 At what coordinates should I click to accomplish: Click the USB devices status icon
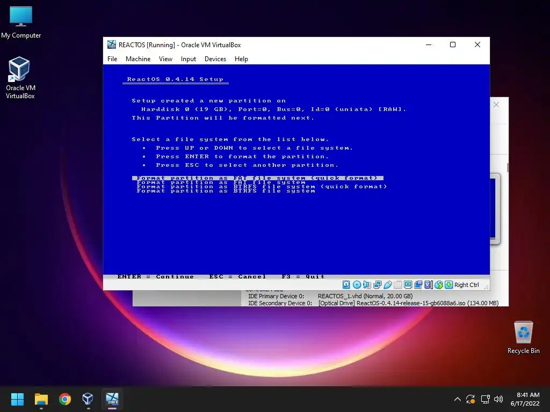[x=388, y=285]
